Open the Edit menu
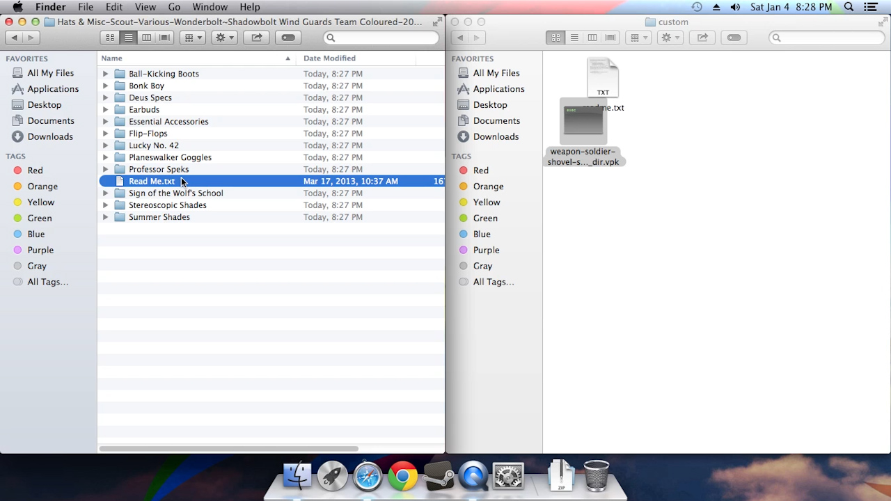The width and height of the screenshot is (891, 501). (x=114, y=7)
